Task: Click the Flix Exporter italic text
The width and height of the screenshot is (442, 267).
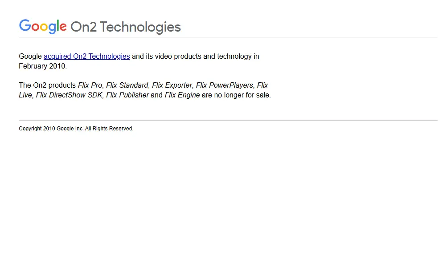Action: pyautogui.click(x=172, y=85)
